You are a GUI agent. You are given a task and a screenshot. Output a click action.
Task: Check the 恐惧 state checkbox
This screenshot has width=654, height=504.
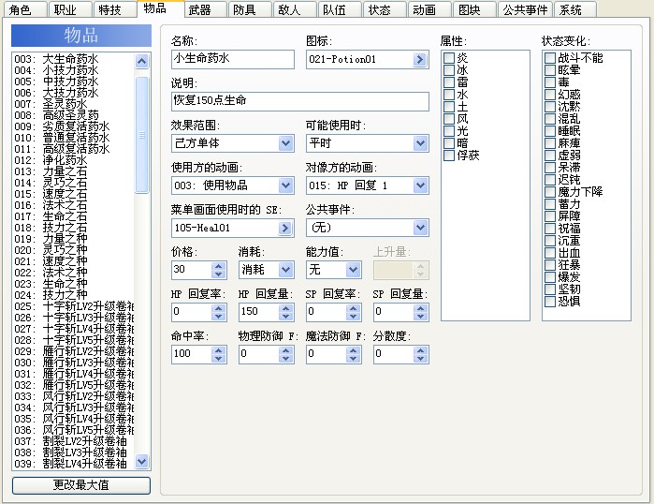tap(550, 301)
